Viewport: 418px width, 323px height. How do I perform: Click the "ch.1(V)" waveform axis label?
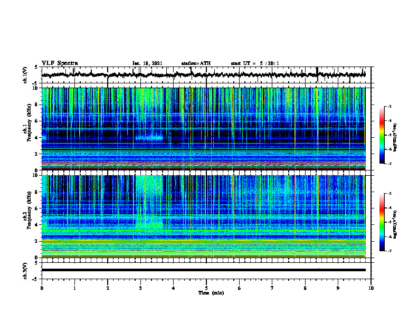click(x=25, y=75)
